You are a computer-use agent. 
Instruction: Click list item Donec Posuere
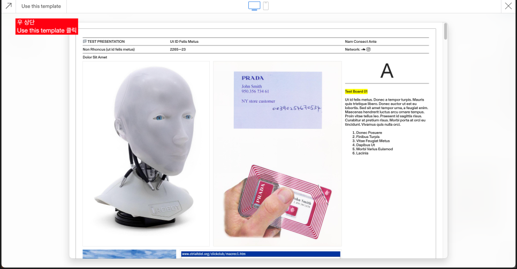[369, 133]
